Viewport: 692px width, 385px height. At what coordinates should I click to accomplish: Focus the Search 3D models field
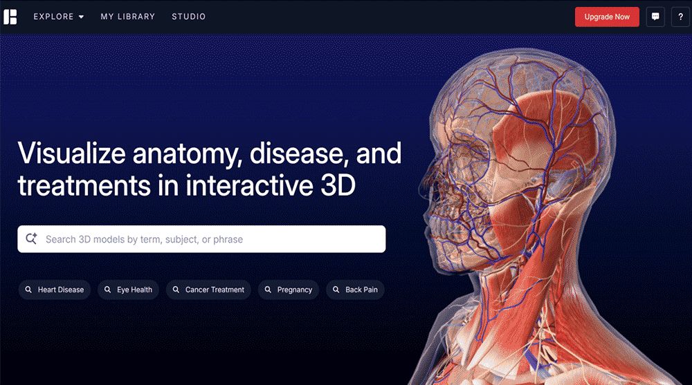click(x=201, y=239)
